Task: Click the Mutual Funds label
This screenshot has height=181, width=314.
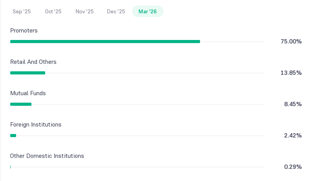Action: click(28, 93)
